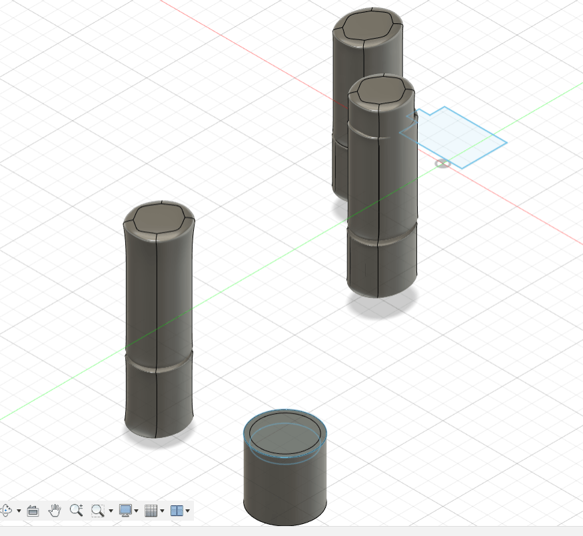Expand the Viewports dropdown arrow
The image size is (583, 536).
point(188,511)
